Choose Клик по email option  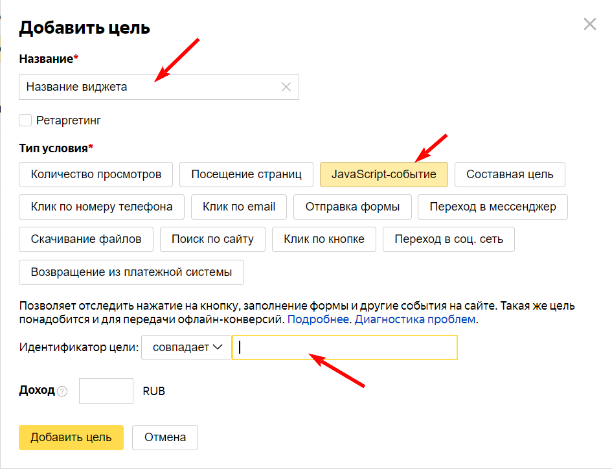pyautogui.click(x=239, y=207)
